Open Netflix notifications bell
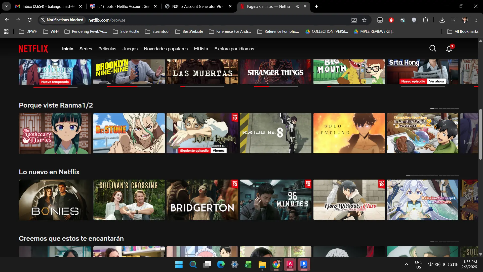Image resolution: width=483 pixels, height=272 pixels. coord(449,49)
